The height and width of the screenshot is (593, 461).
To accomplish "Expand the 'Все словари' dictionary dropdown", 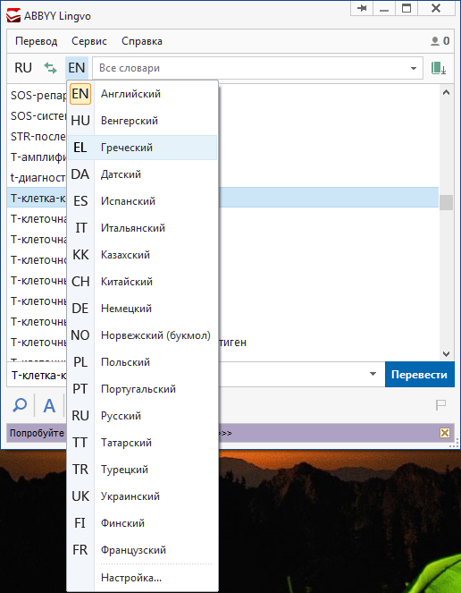I will 414,69.
